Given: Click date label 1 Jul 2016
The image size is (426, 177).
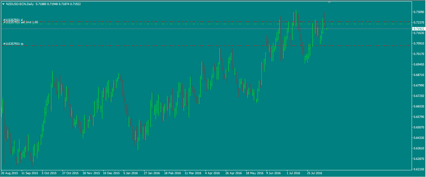Looking at the screenshot, I should pos(293,173).
